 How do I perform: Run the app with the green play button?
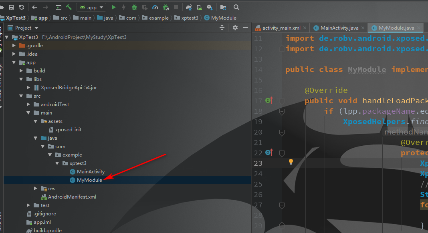tap(113, 7)
